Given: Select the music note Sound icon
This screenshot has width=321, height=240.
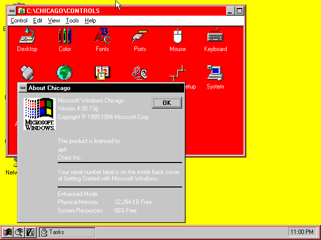Looking at the screenshot, I should 139,72.
